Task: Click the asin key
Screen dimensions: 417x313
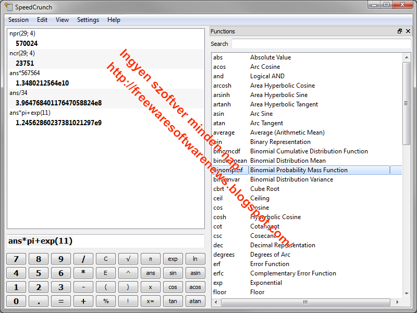Action: 195,273
